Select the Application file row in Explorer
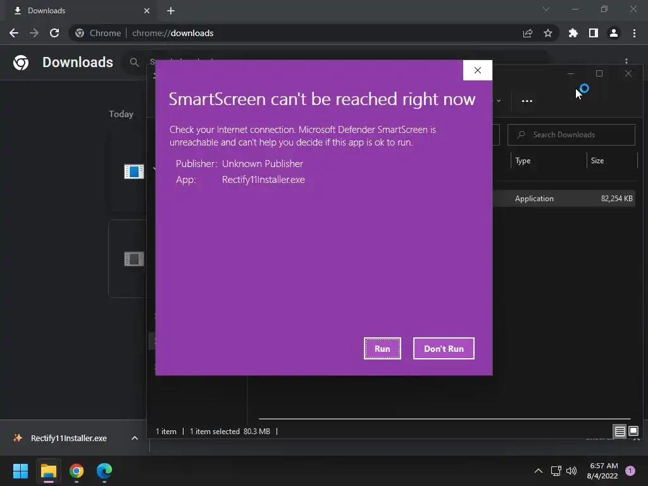Viewport: 648px width, 486px height. tap(564, 198)
